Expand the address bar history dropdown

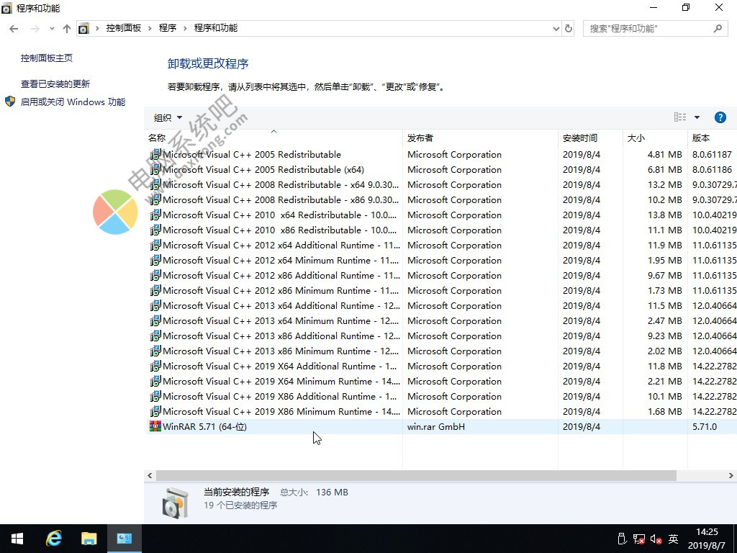pyautogui.click(x=556, y=29)
